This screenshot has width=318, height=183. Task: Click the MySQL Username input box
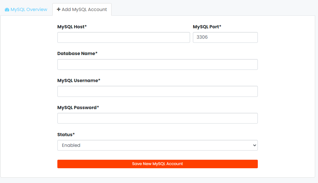tap(157, 91)
